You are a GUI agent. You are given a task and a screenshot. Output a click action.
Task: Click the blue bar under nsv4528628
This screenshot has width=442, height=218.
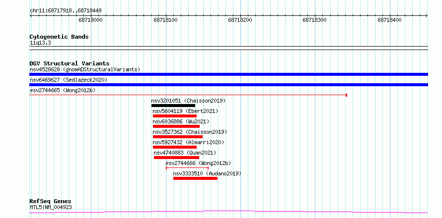tap(228, 74)
